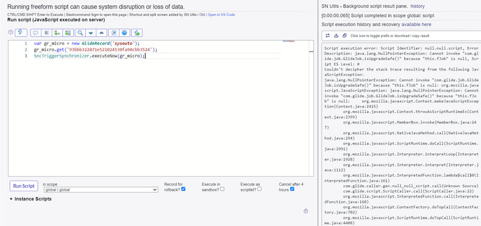
Task: Click the toggle prefix icon in result pane
Action: (x=327, y=36)
